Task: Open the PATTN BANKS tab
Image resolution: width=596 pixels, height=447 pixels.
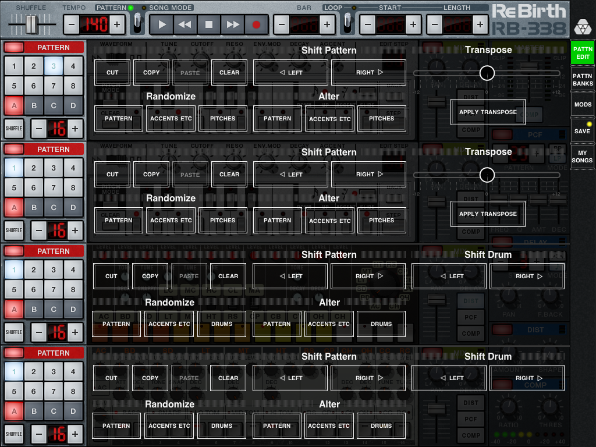Action: click(582, 79)
